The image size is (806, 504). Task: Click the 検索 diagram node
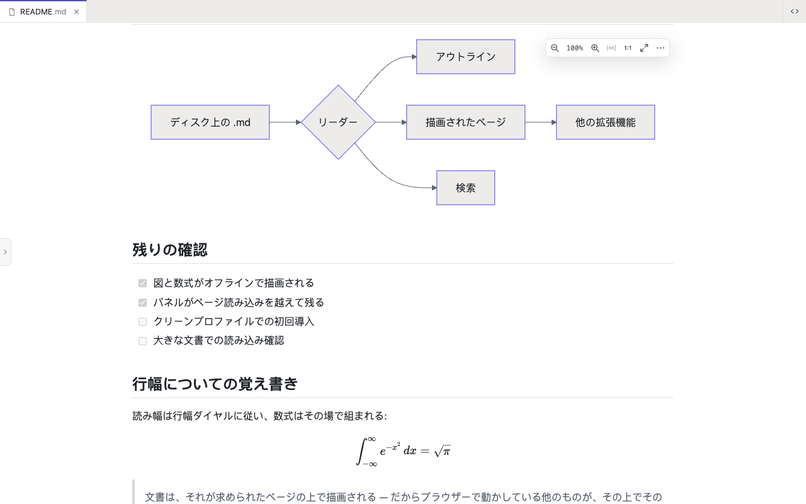[466, 188]
